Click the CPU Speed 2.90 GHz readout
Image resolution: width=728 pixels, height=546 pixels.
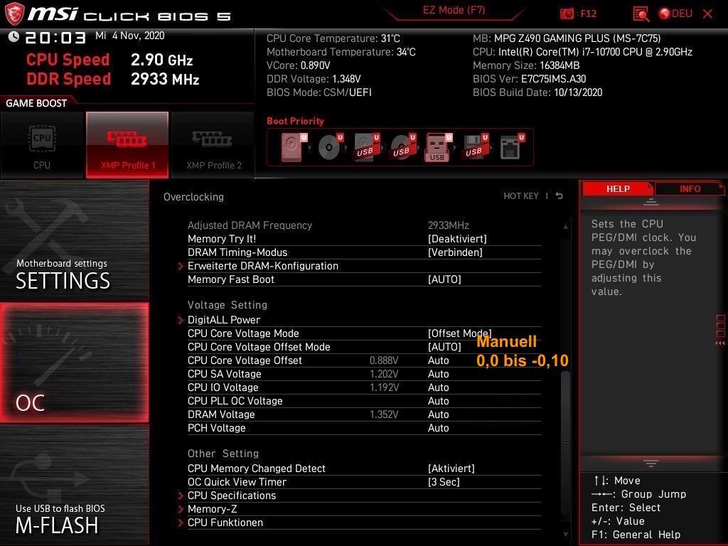(x=109, y=60)
